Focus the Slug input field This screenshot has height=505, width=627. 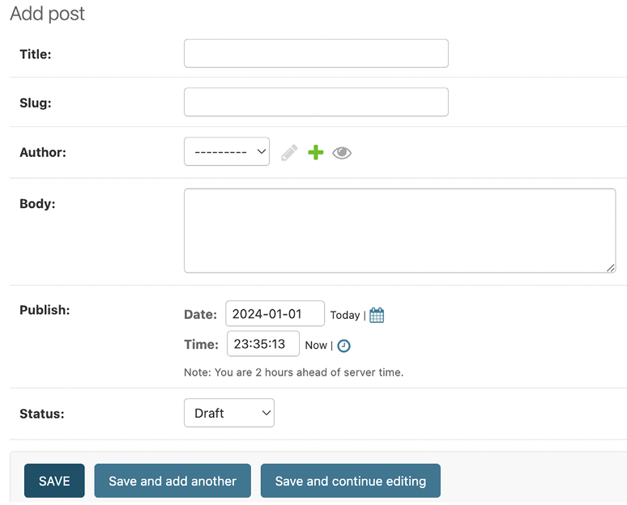pos(316,102)
